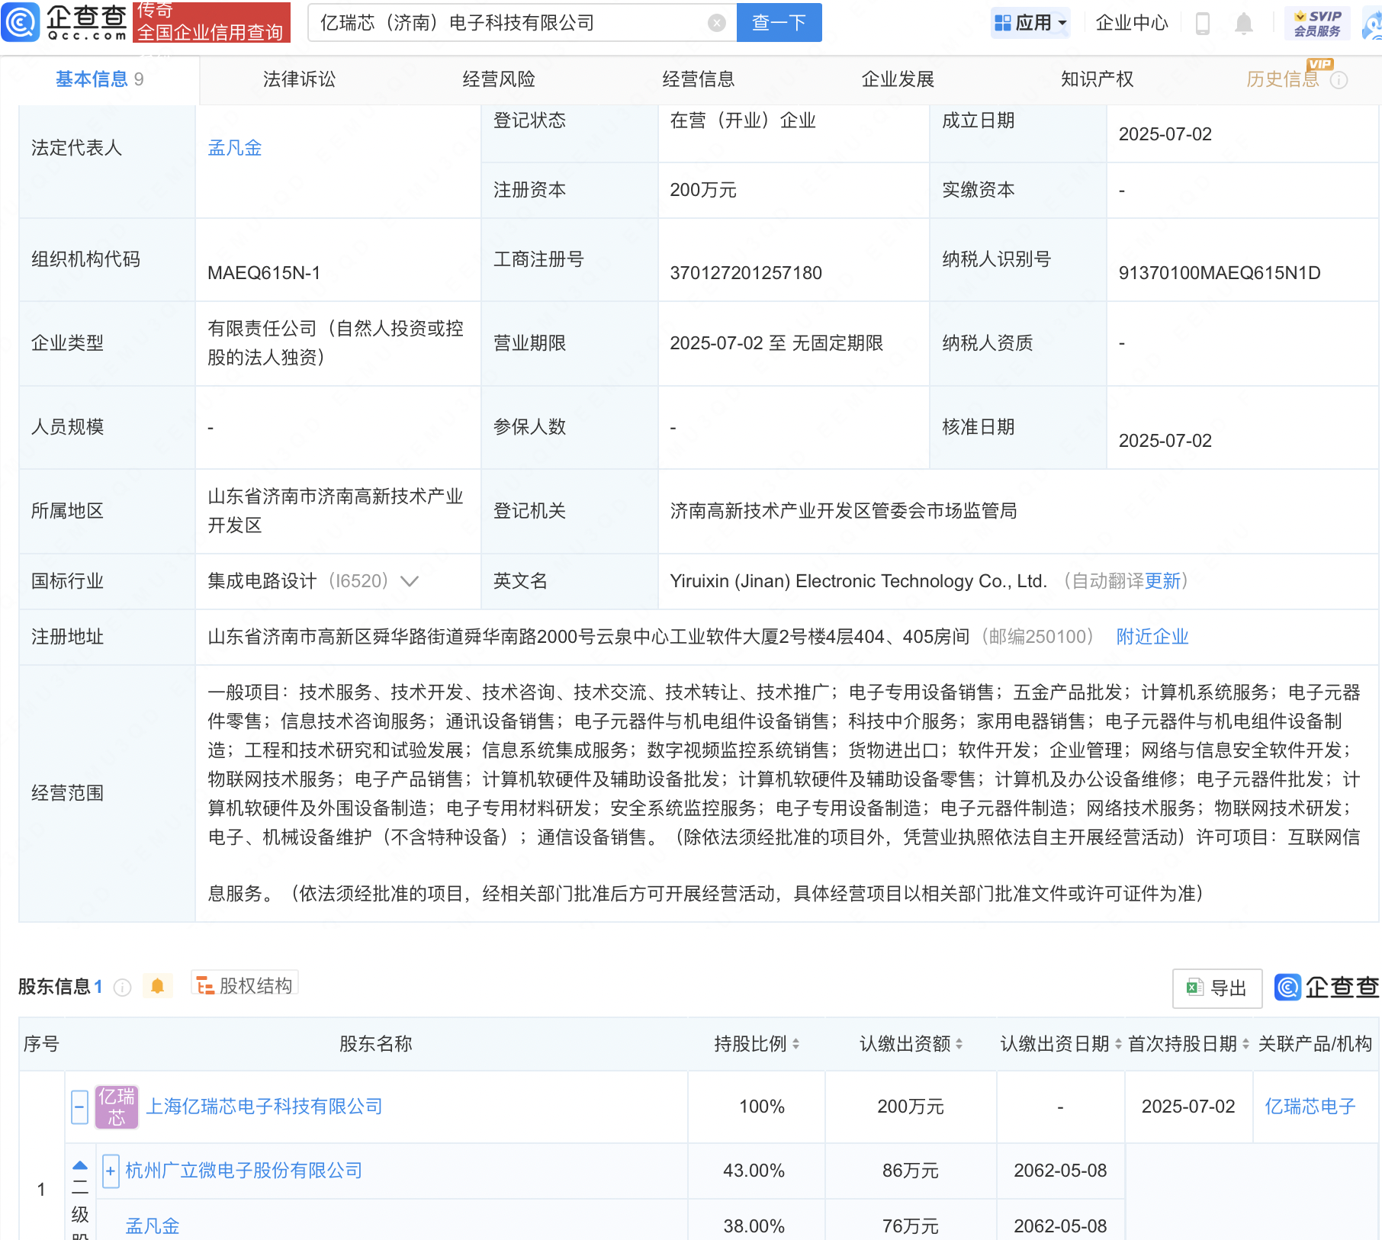Open the 亿瑞芯电子 related product link
The image size is (1382, 1240).
click(x=1310, y=1107)
